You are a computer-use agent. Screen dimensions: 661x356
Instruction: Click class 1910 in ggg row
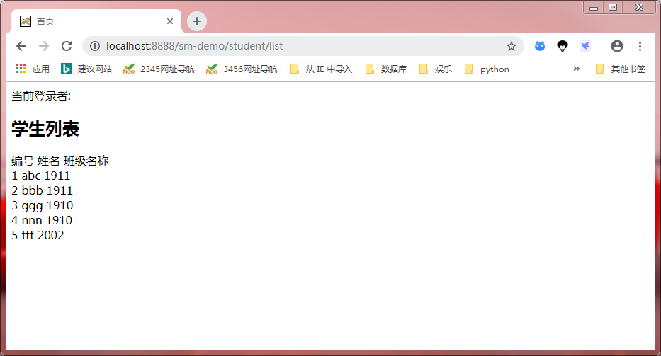(x=60, y=205)
